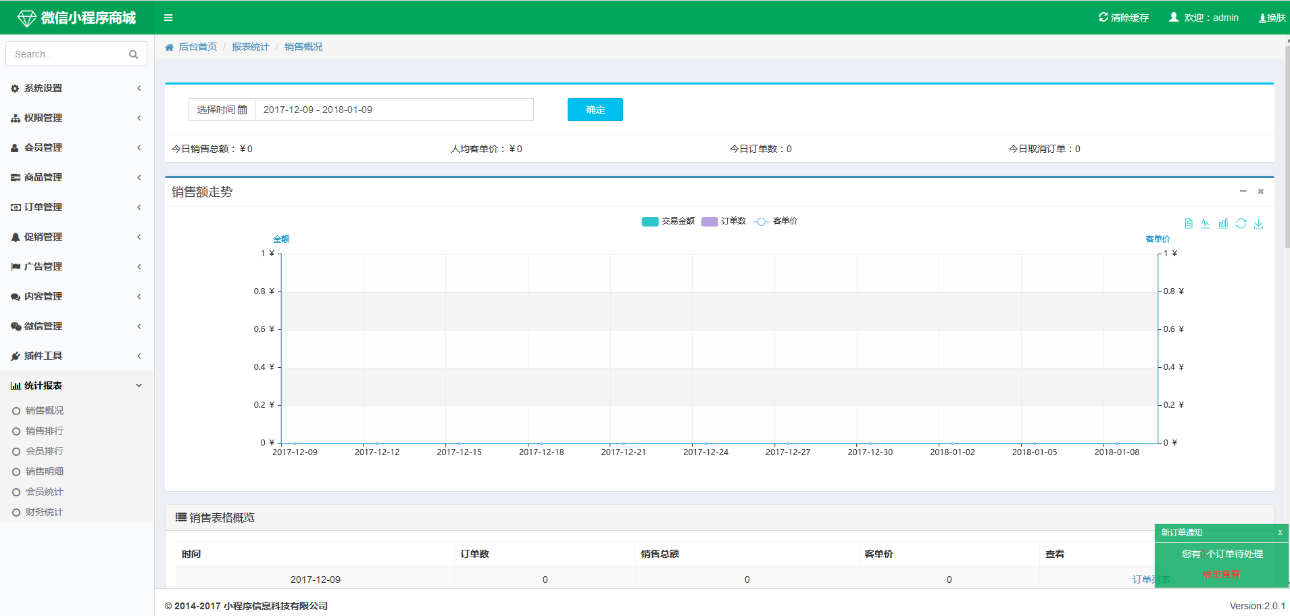Open 会员排行 in the sidebar submenu

pyautogui.click(x=45, y=451)
